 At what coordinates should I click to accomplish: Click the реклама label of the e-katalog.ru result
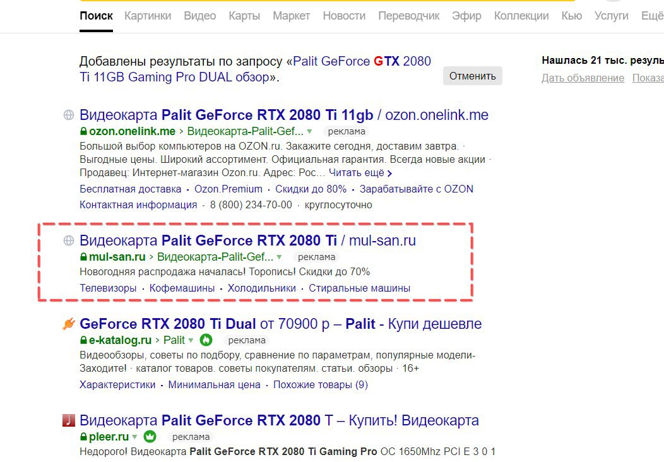tap(247, 340)
